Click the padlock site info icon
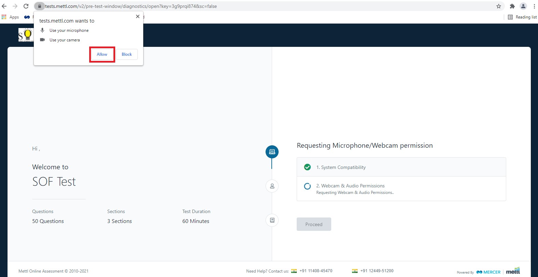Image resolution: width=538 pixels, height=277 pixels. 39,6
